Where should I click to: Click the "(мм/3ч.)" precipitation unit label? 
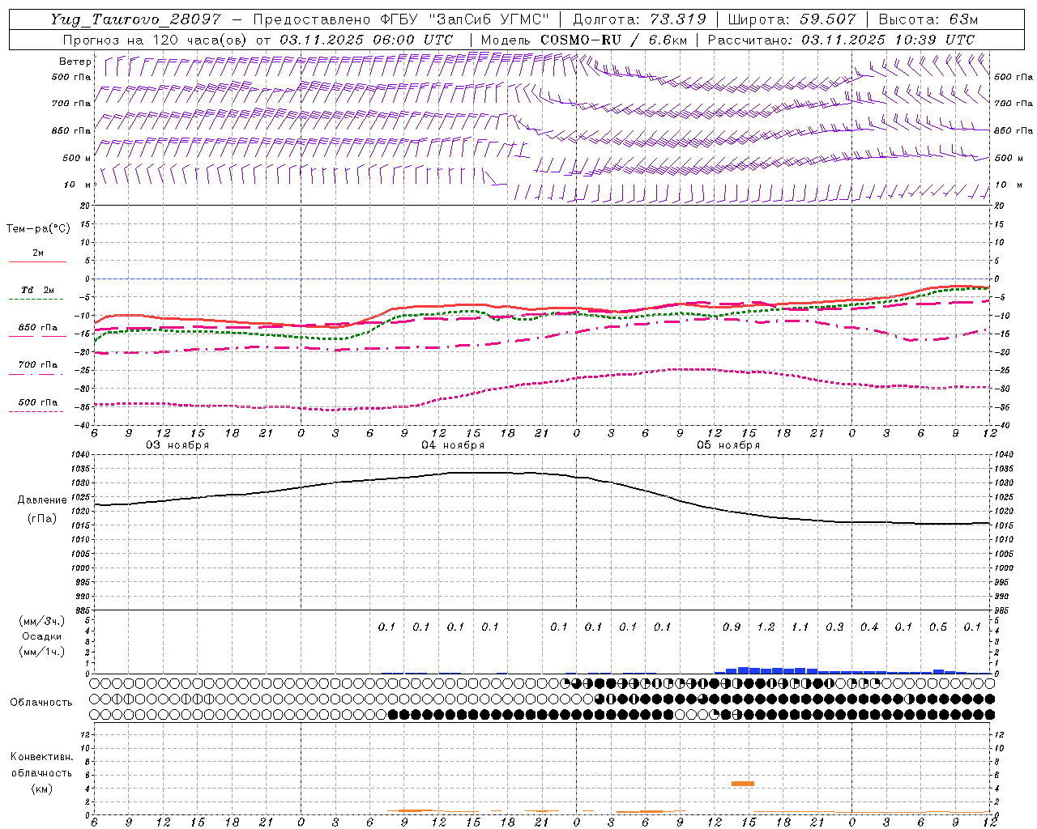pyautogui.click(x=42, y=621)
